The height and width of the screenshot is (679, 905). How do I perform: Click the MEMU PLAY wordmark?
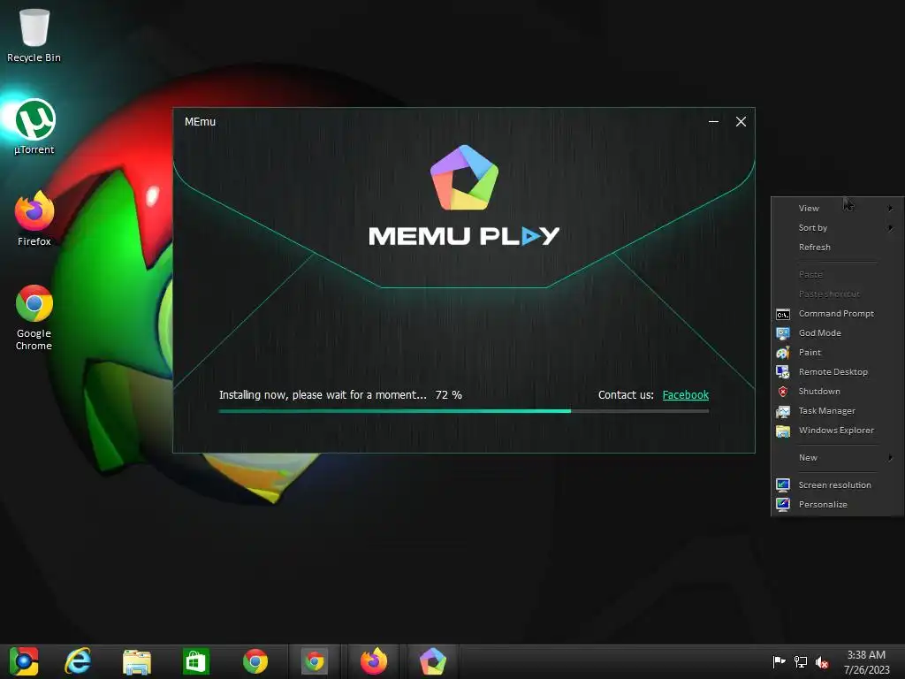coord(464,236)
